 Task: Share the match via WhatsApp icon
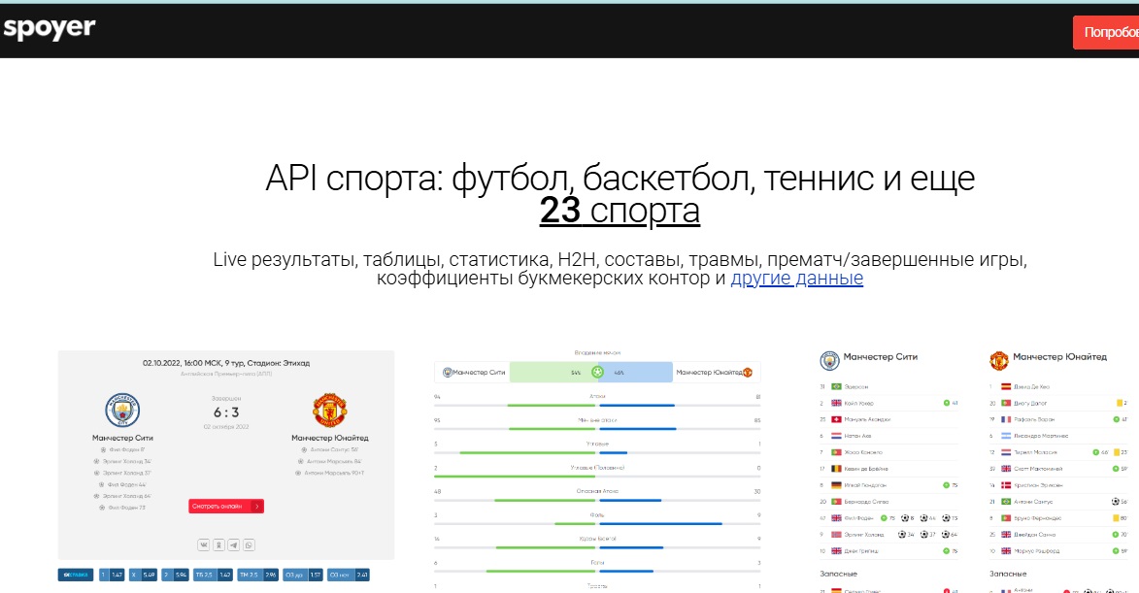coord(250,545)
